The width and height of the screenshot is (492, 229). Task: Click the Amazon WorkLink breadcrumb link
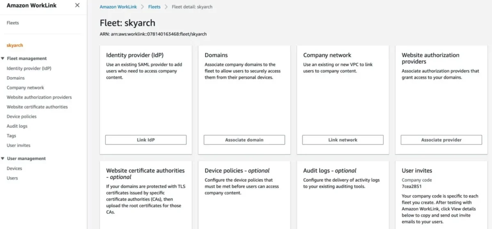click(118, 7)
